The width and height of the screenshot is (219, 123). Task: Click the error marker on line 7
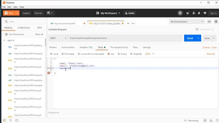49,73
